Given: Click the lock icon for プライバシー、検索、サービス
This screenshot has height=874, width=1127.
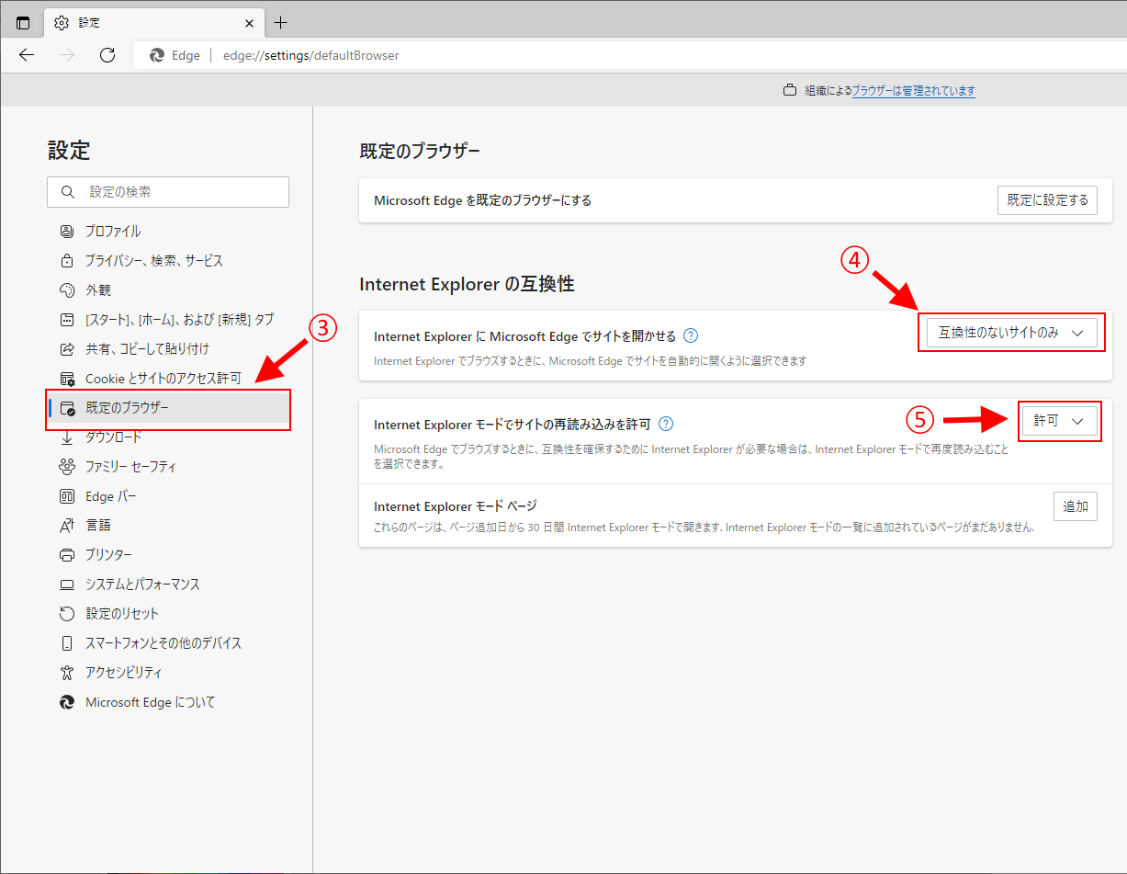Looking at the screenshot, I should [66, 261].
